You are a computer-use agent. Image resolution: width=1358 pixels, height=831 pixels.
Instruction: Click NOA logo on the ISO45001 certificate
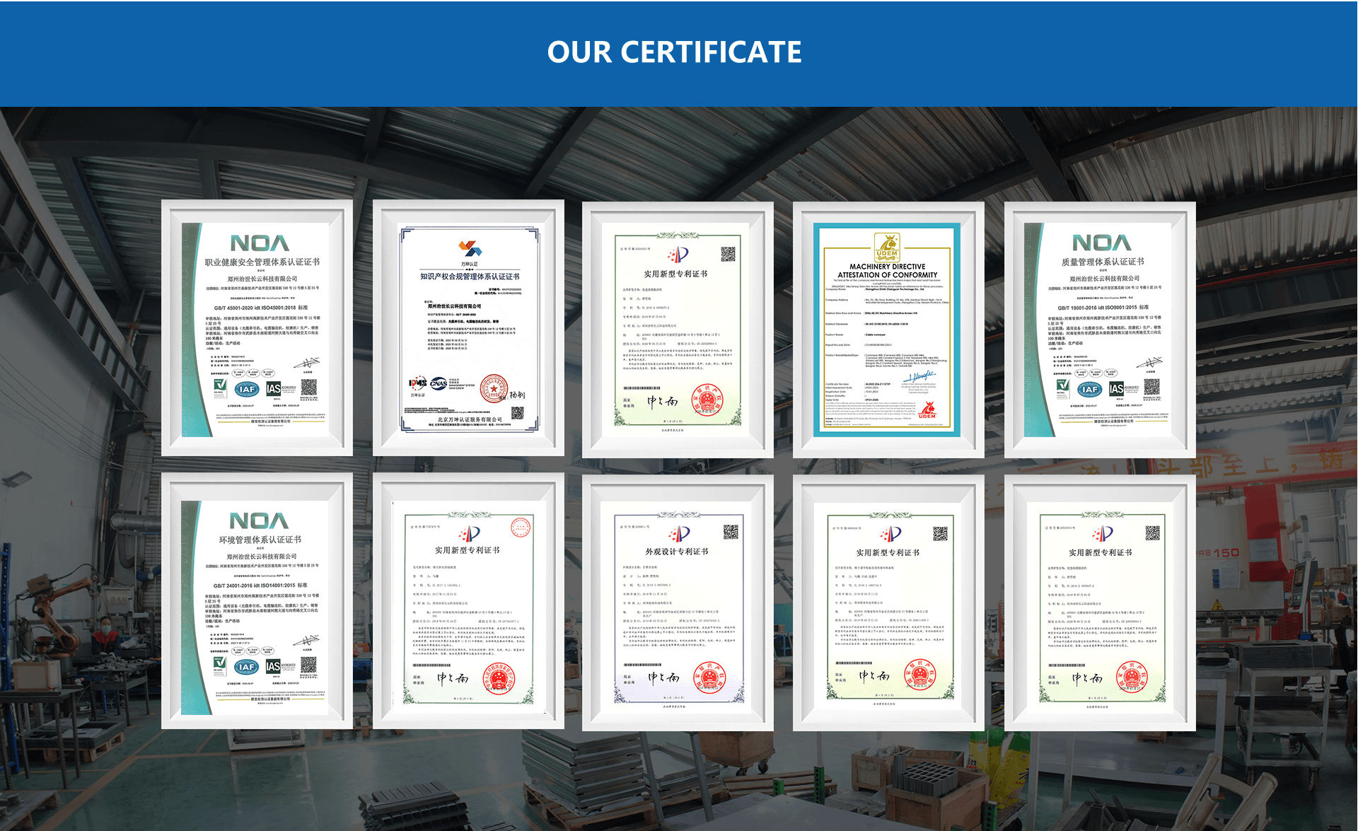pyautogui.click(x=260, y=243)
